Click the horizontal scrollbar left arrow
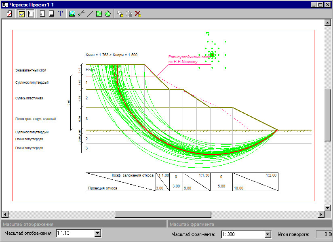Image resolution: width=333 pixels, height=242 pixels. pos(5,215)
